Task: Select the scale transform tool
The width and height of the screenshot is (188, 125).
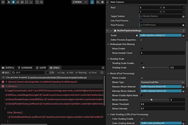Action: (x=22, y=2)
